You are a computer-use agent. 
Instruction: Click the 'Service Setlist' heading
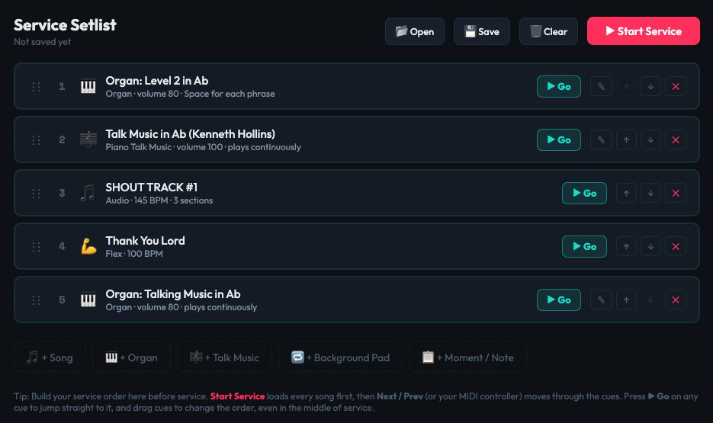[65, 25]
